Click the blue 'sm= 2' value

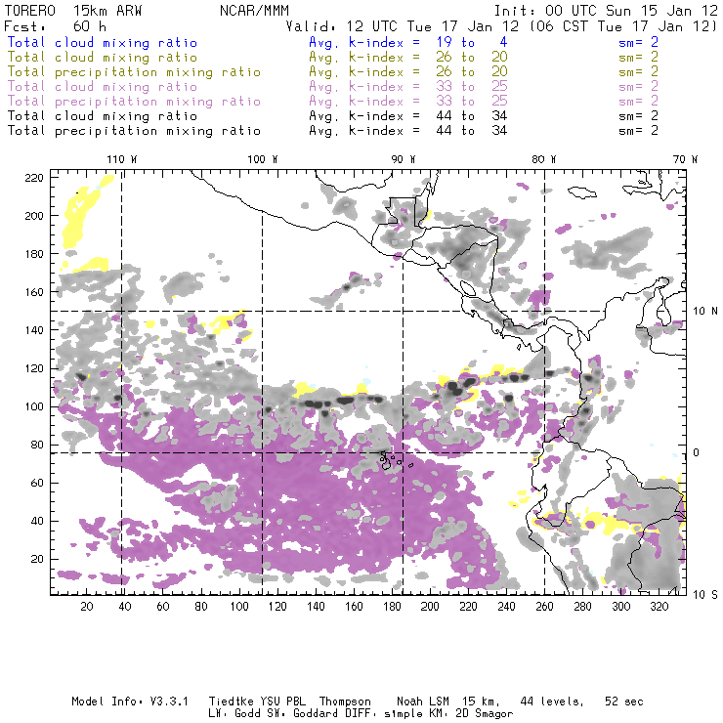click(x=639, y=42)
